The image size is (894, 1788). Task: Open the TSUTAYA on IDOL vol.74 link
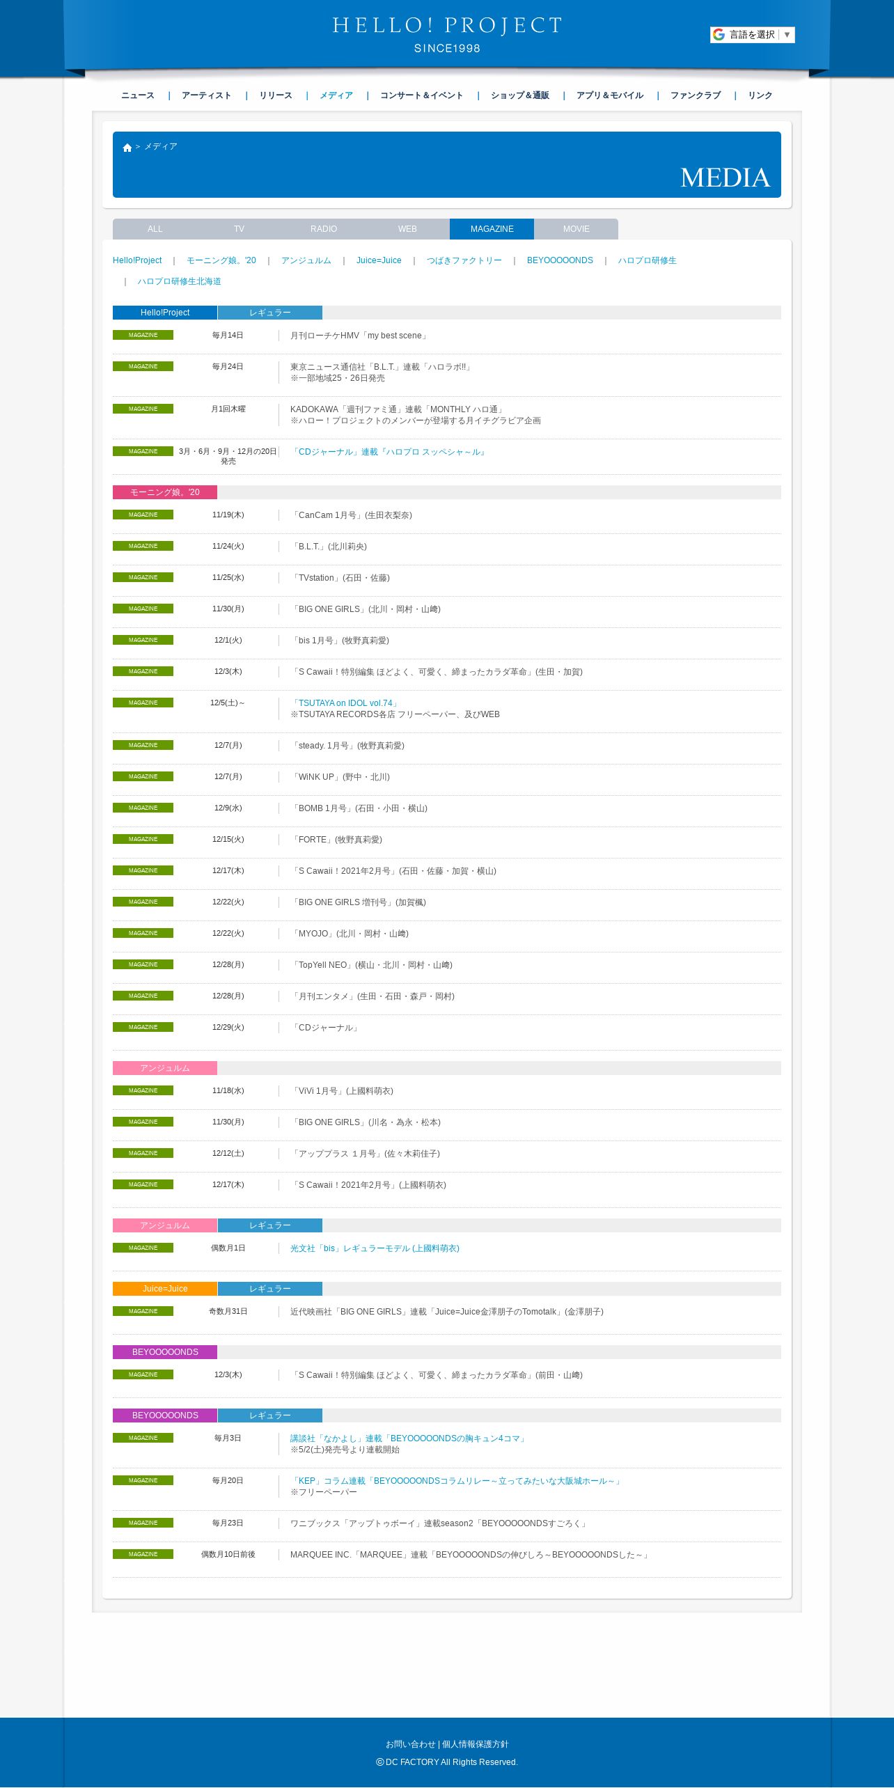click(x=345, y=703)
